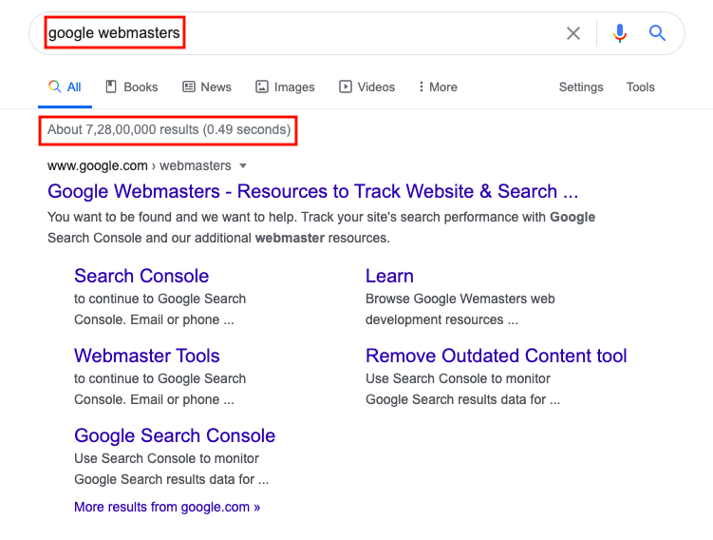
Task: Click the microphone voice search icon
Action: point(620,33)
